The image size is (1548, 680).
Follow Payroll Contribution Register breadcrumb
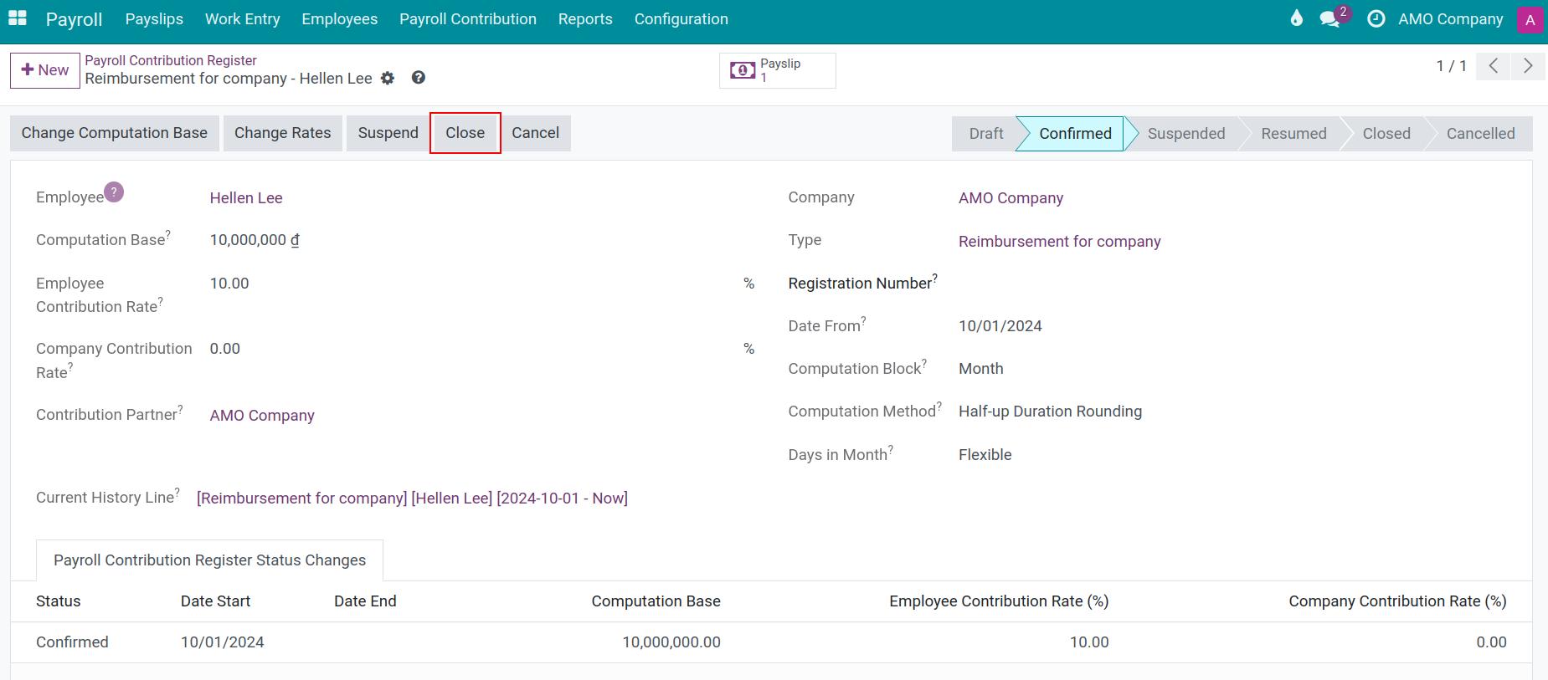click(171, 60)
